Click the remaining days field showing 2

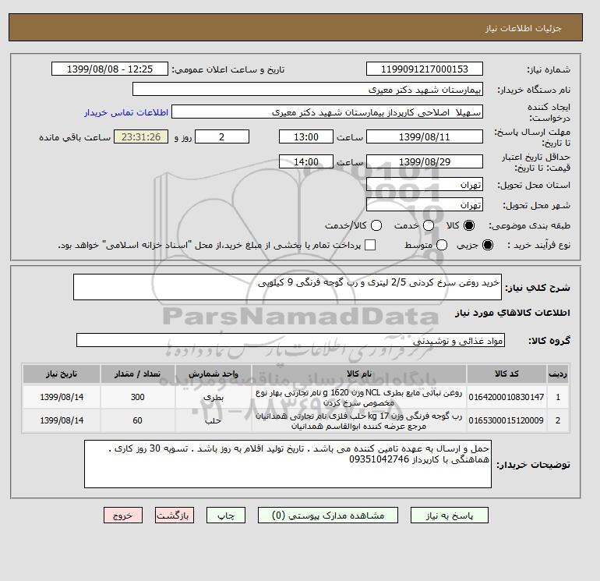[222, 136]
